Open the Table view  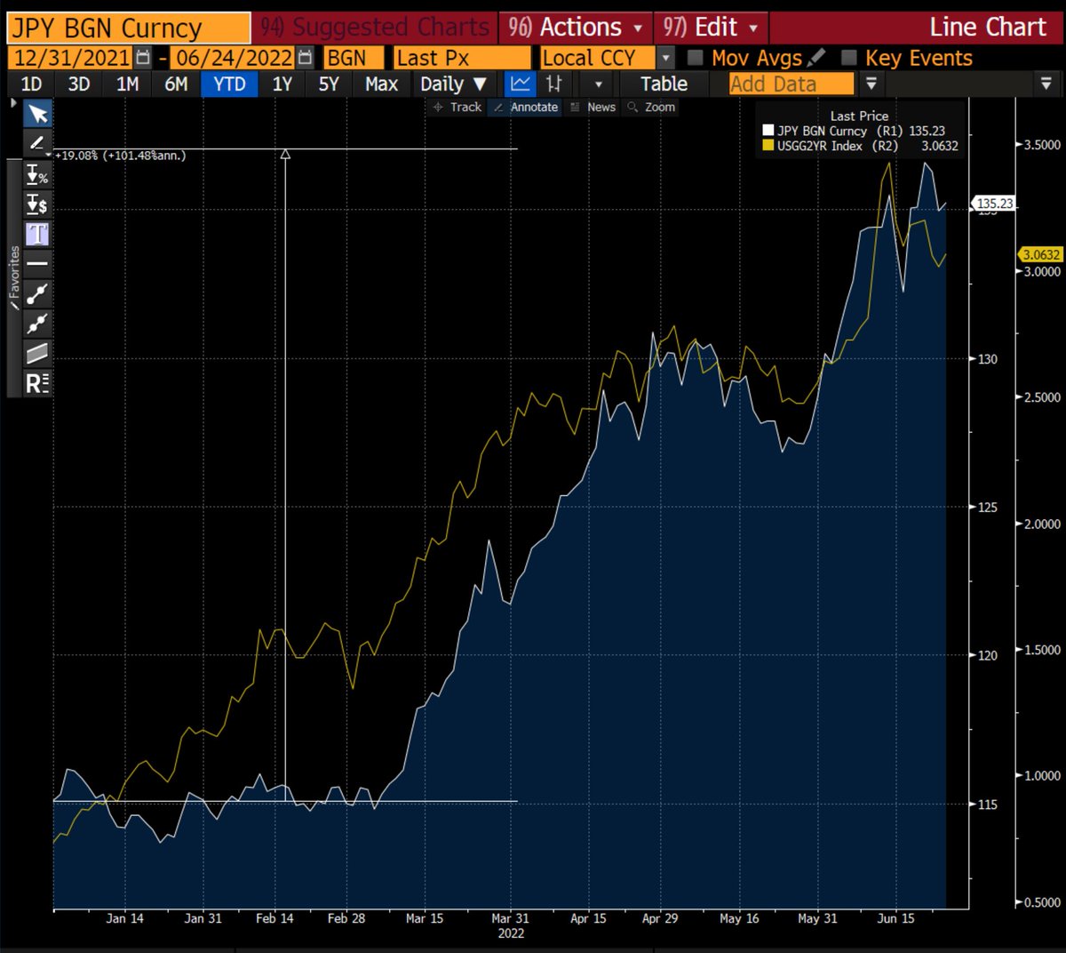(663, 84)
